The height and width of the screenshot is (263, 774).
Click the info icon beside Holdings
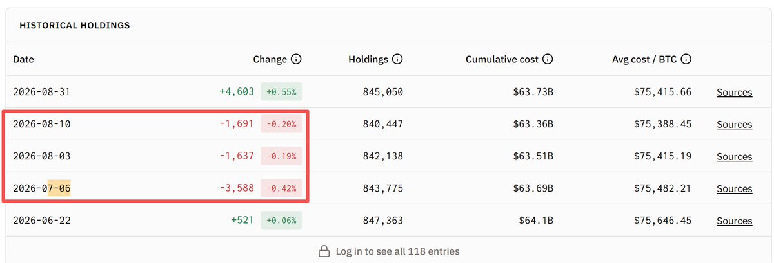(397, 59)
